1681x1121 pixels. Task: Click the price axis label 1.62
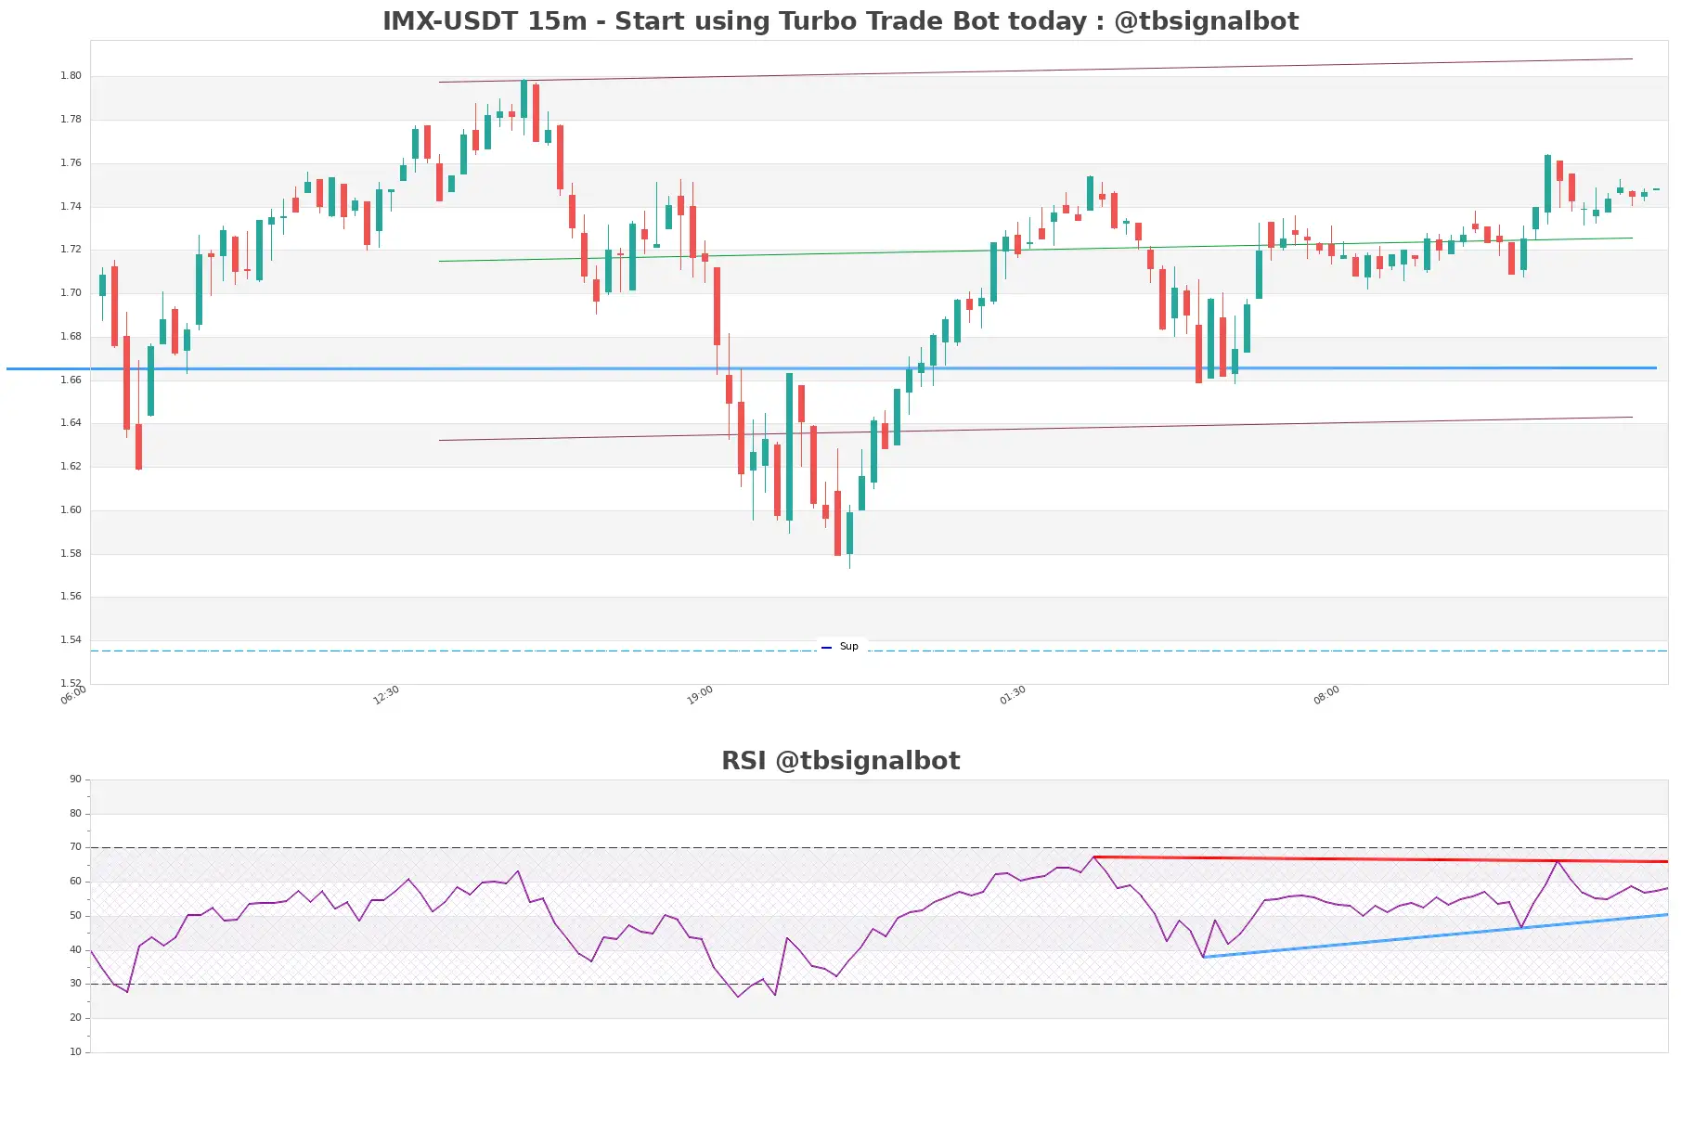point(71,467)
